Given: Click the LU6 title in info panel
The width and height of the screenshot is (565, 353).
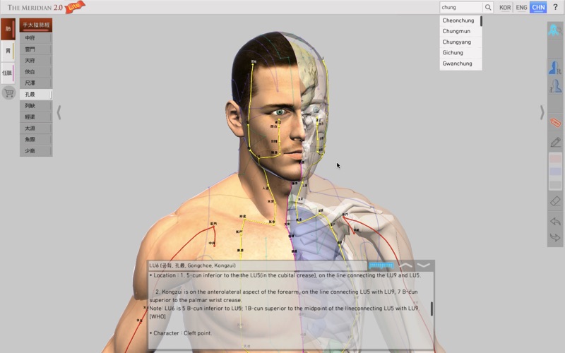Looking at the screenshot, I should pos(192,265).
